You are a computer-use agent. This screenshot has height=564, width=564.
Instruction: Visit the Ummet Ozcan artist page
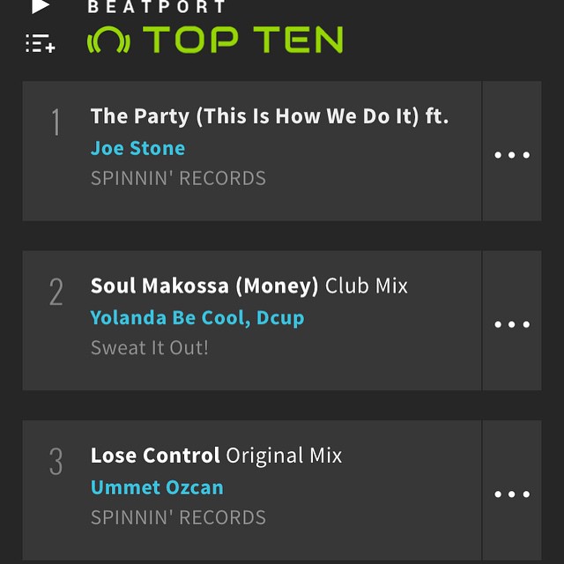point(157,487)
